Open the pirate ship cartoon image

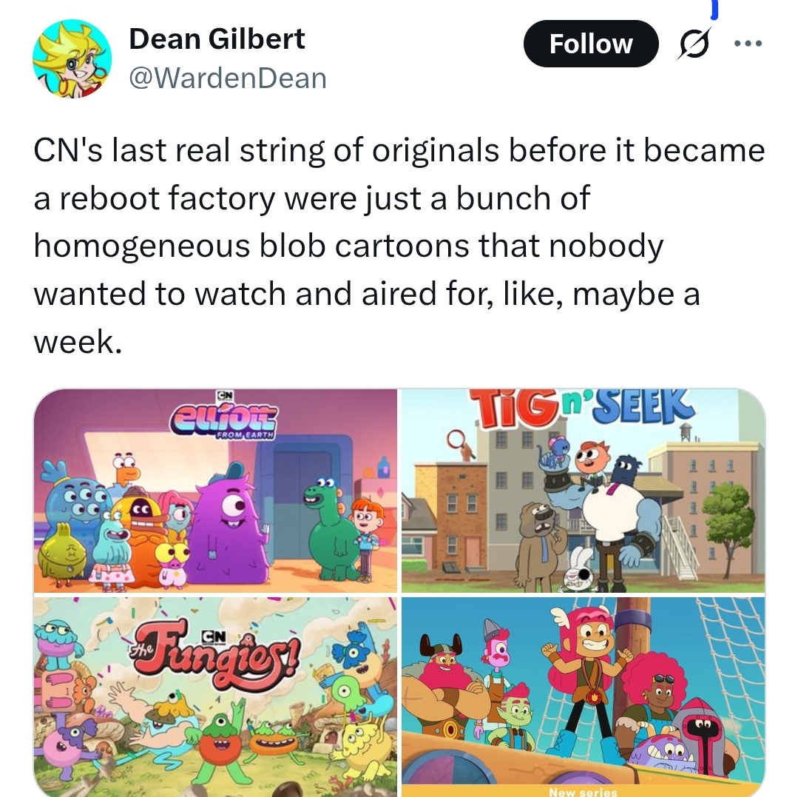tap(584, 696)
